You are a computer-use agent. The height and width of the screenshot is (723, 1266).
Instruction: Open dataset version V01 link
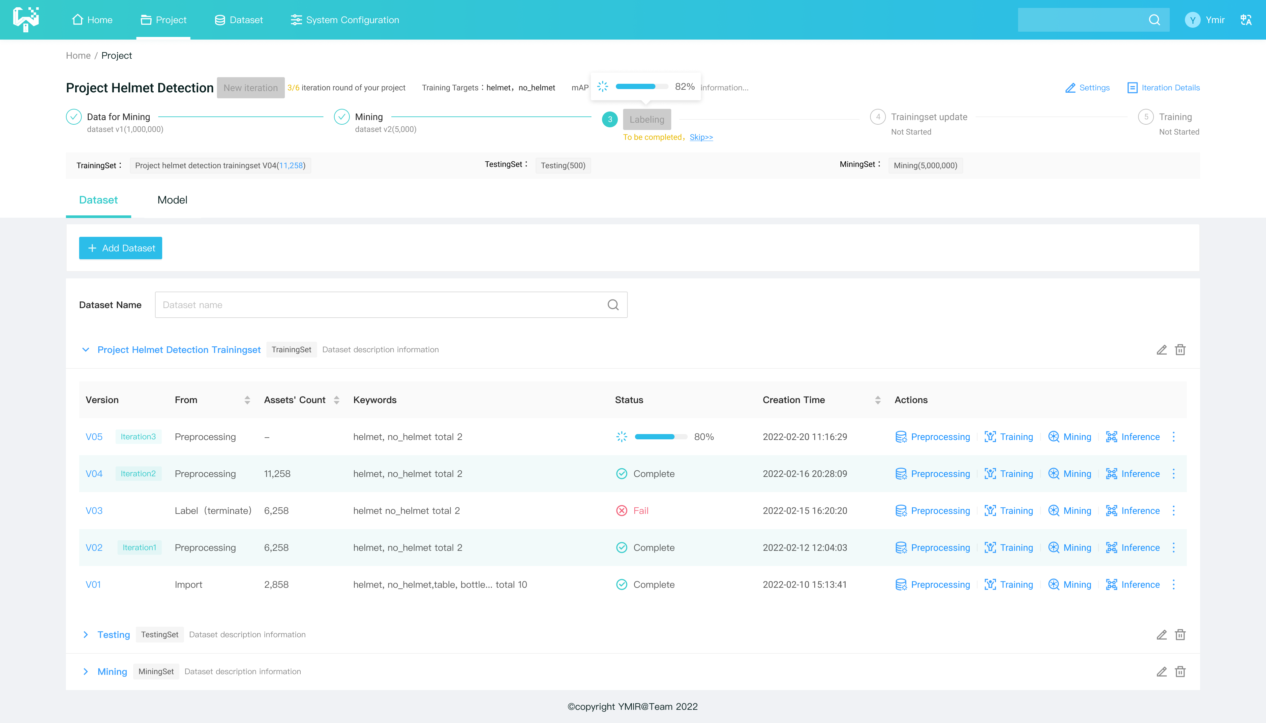click(93, 584)
